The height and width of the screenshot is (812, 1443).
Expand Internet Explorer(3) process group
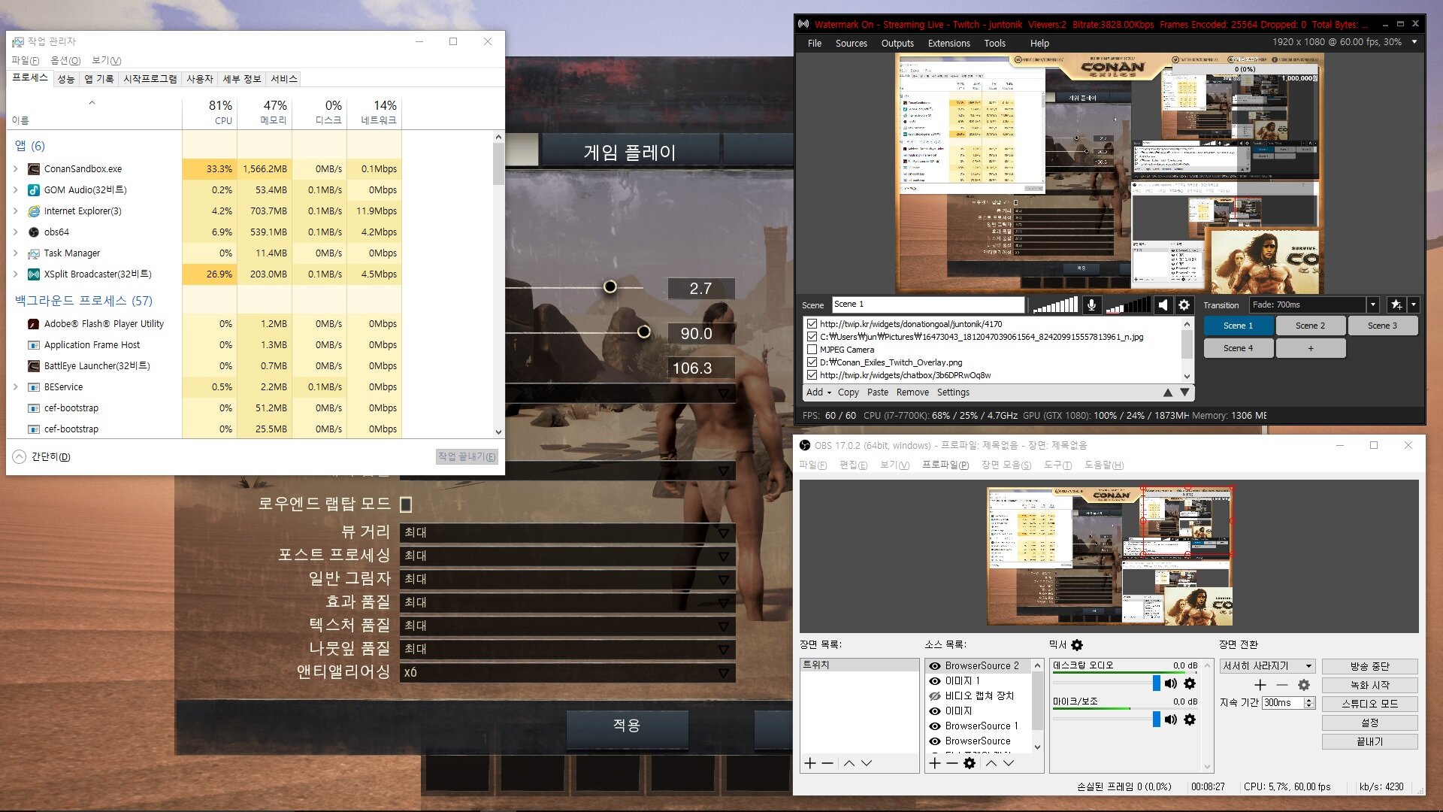point(16,211)
